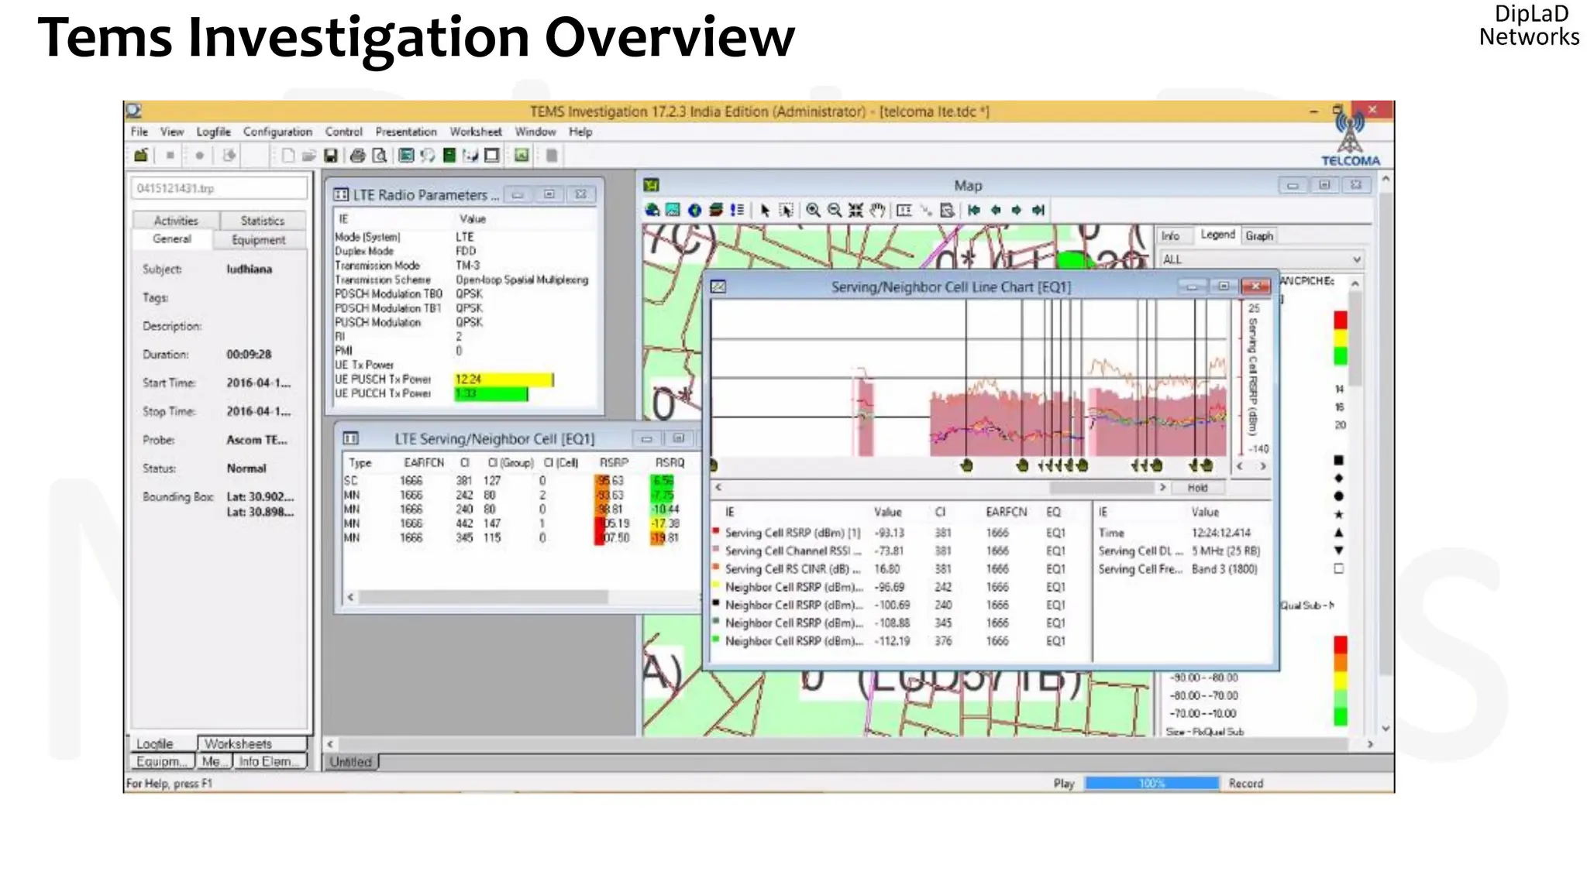The height and width of the screenshot is (892, 1587).
Task: Click the previous sample arrow in Map toolbar
Action: pyautogui.click(x=996, y=210)
